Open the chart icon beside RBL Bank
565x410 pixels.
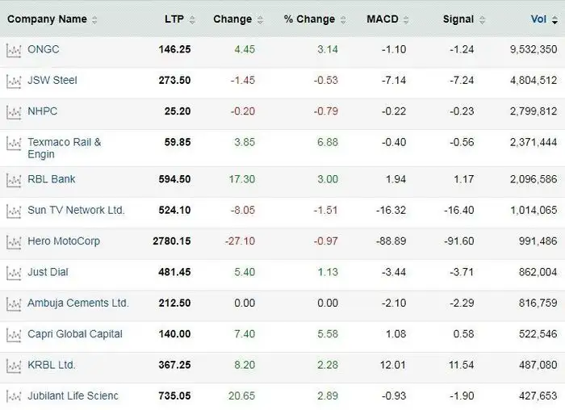[x=13, y=179]
